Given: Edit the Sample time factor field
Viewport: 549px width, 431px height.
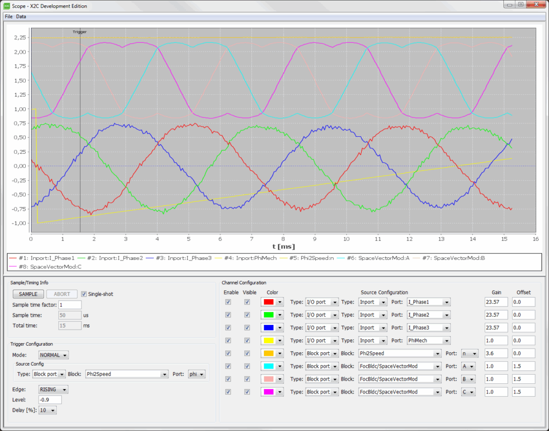Looking at the screenshot, I should pyautogui.click(x=70, y=305).
